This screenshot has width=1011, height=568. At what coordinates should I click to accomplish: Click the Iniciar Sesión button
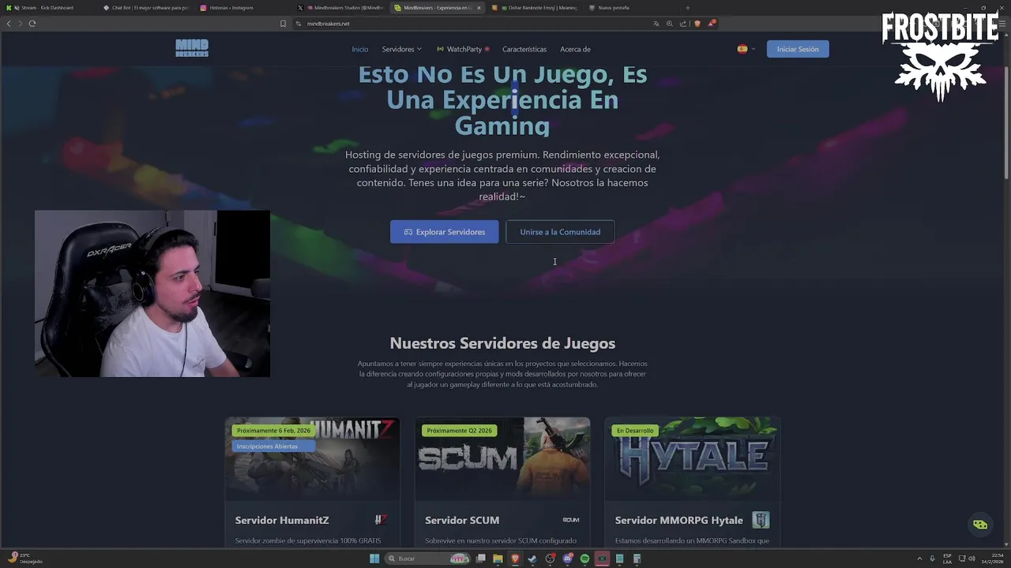(x=797, y=49)
